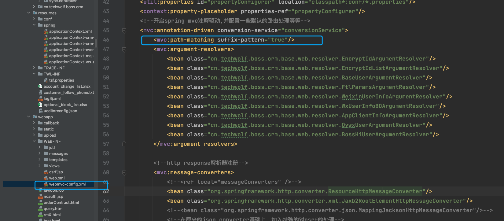Click suffix-pattern attribute on line 46
This screenshot has height=221, width=504.
(x=241, y=40)
